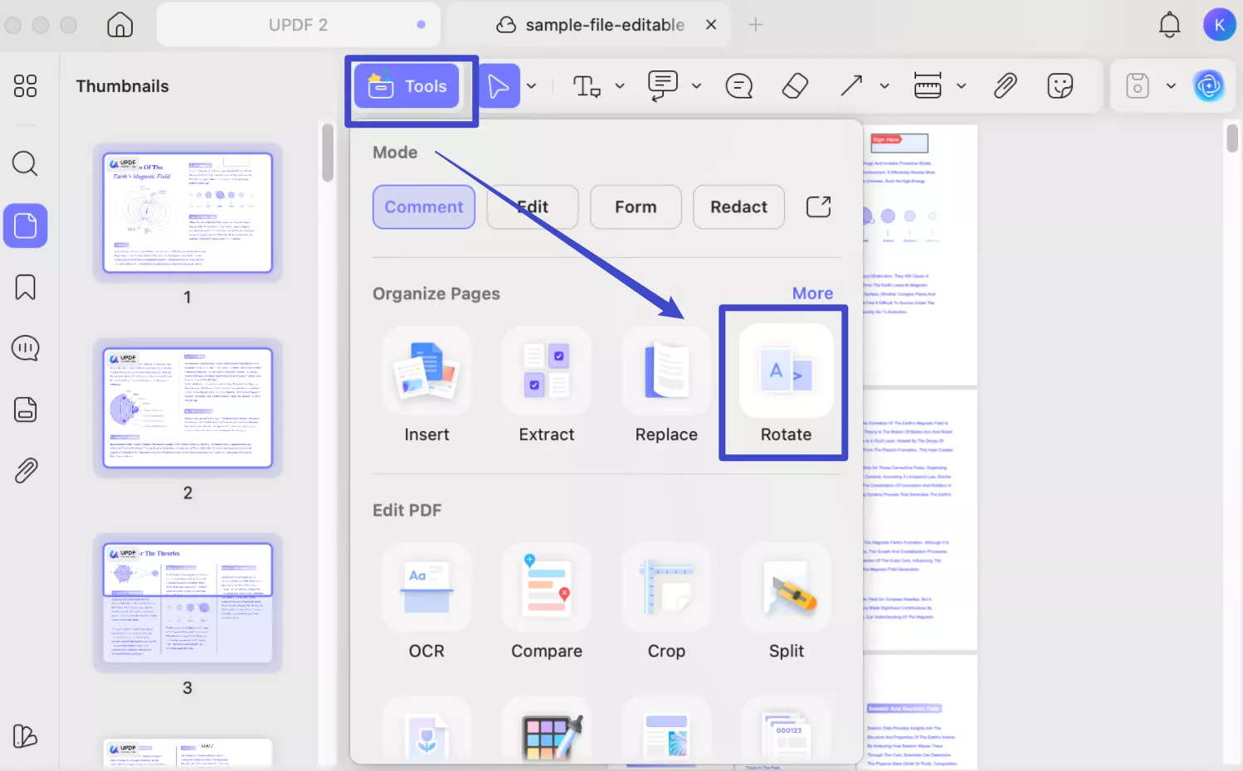
Task: Switch to the UPDF 2 tab
Action: [x=298, y=25]
